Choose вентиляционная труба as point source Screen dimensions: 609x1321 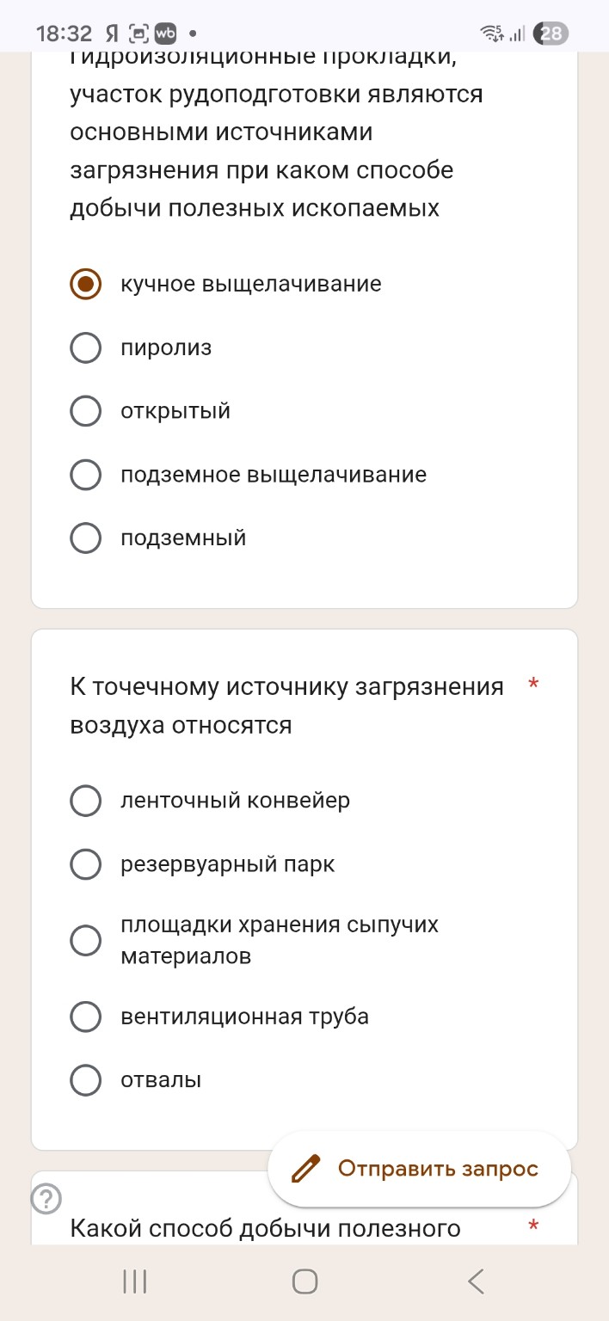(85, 1017)
